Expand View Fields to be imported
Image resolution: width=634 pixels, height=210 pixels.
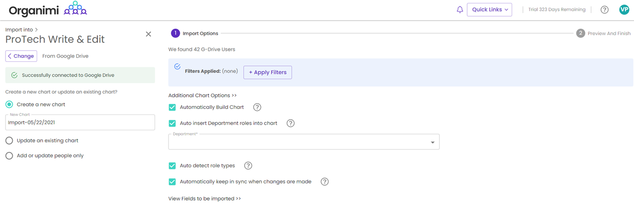[x=204, y=199]
